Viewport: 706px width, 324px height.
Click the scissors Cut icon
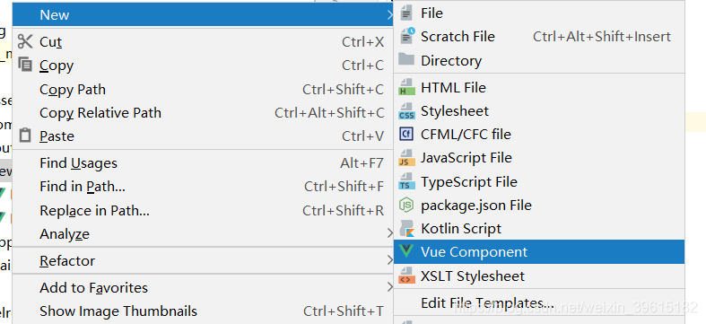[25, 41]
